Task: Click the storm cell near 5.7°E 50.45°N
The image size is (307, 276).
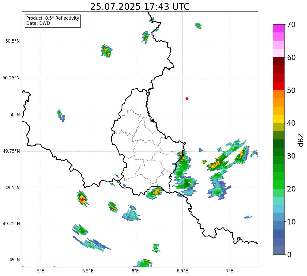Action: 107,51
